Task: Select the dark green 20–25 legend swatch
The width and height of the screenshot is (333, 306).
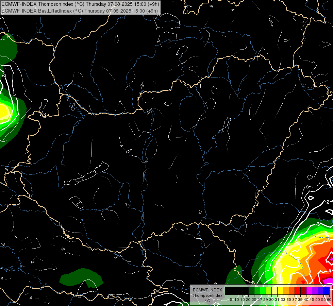Action: pos(251,291)
